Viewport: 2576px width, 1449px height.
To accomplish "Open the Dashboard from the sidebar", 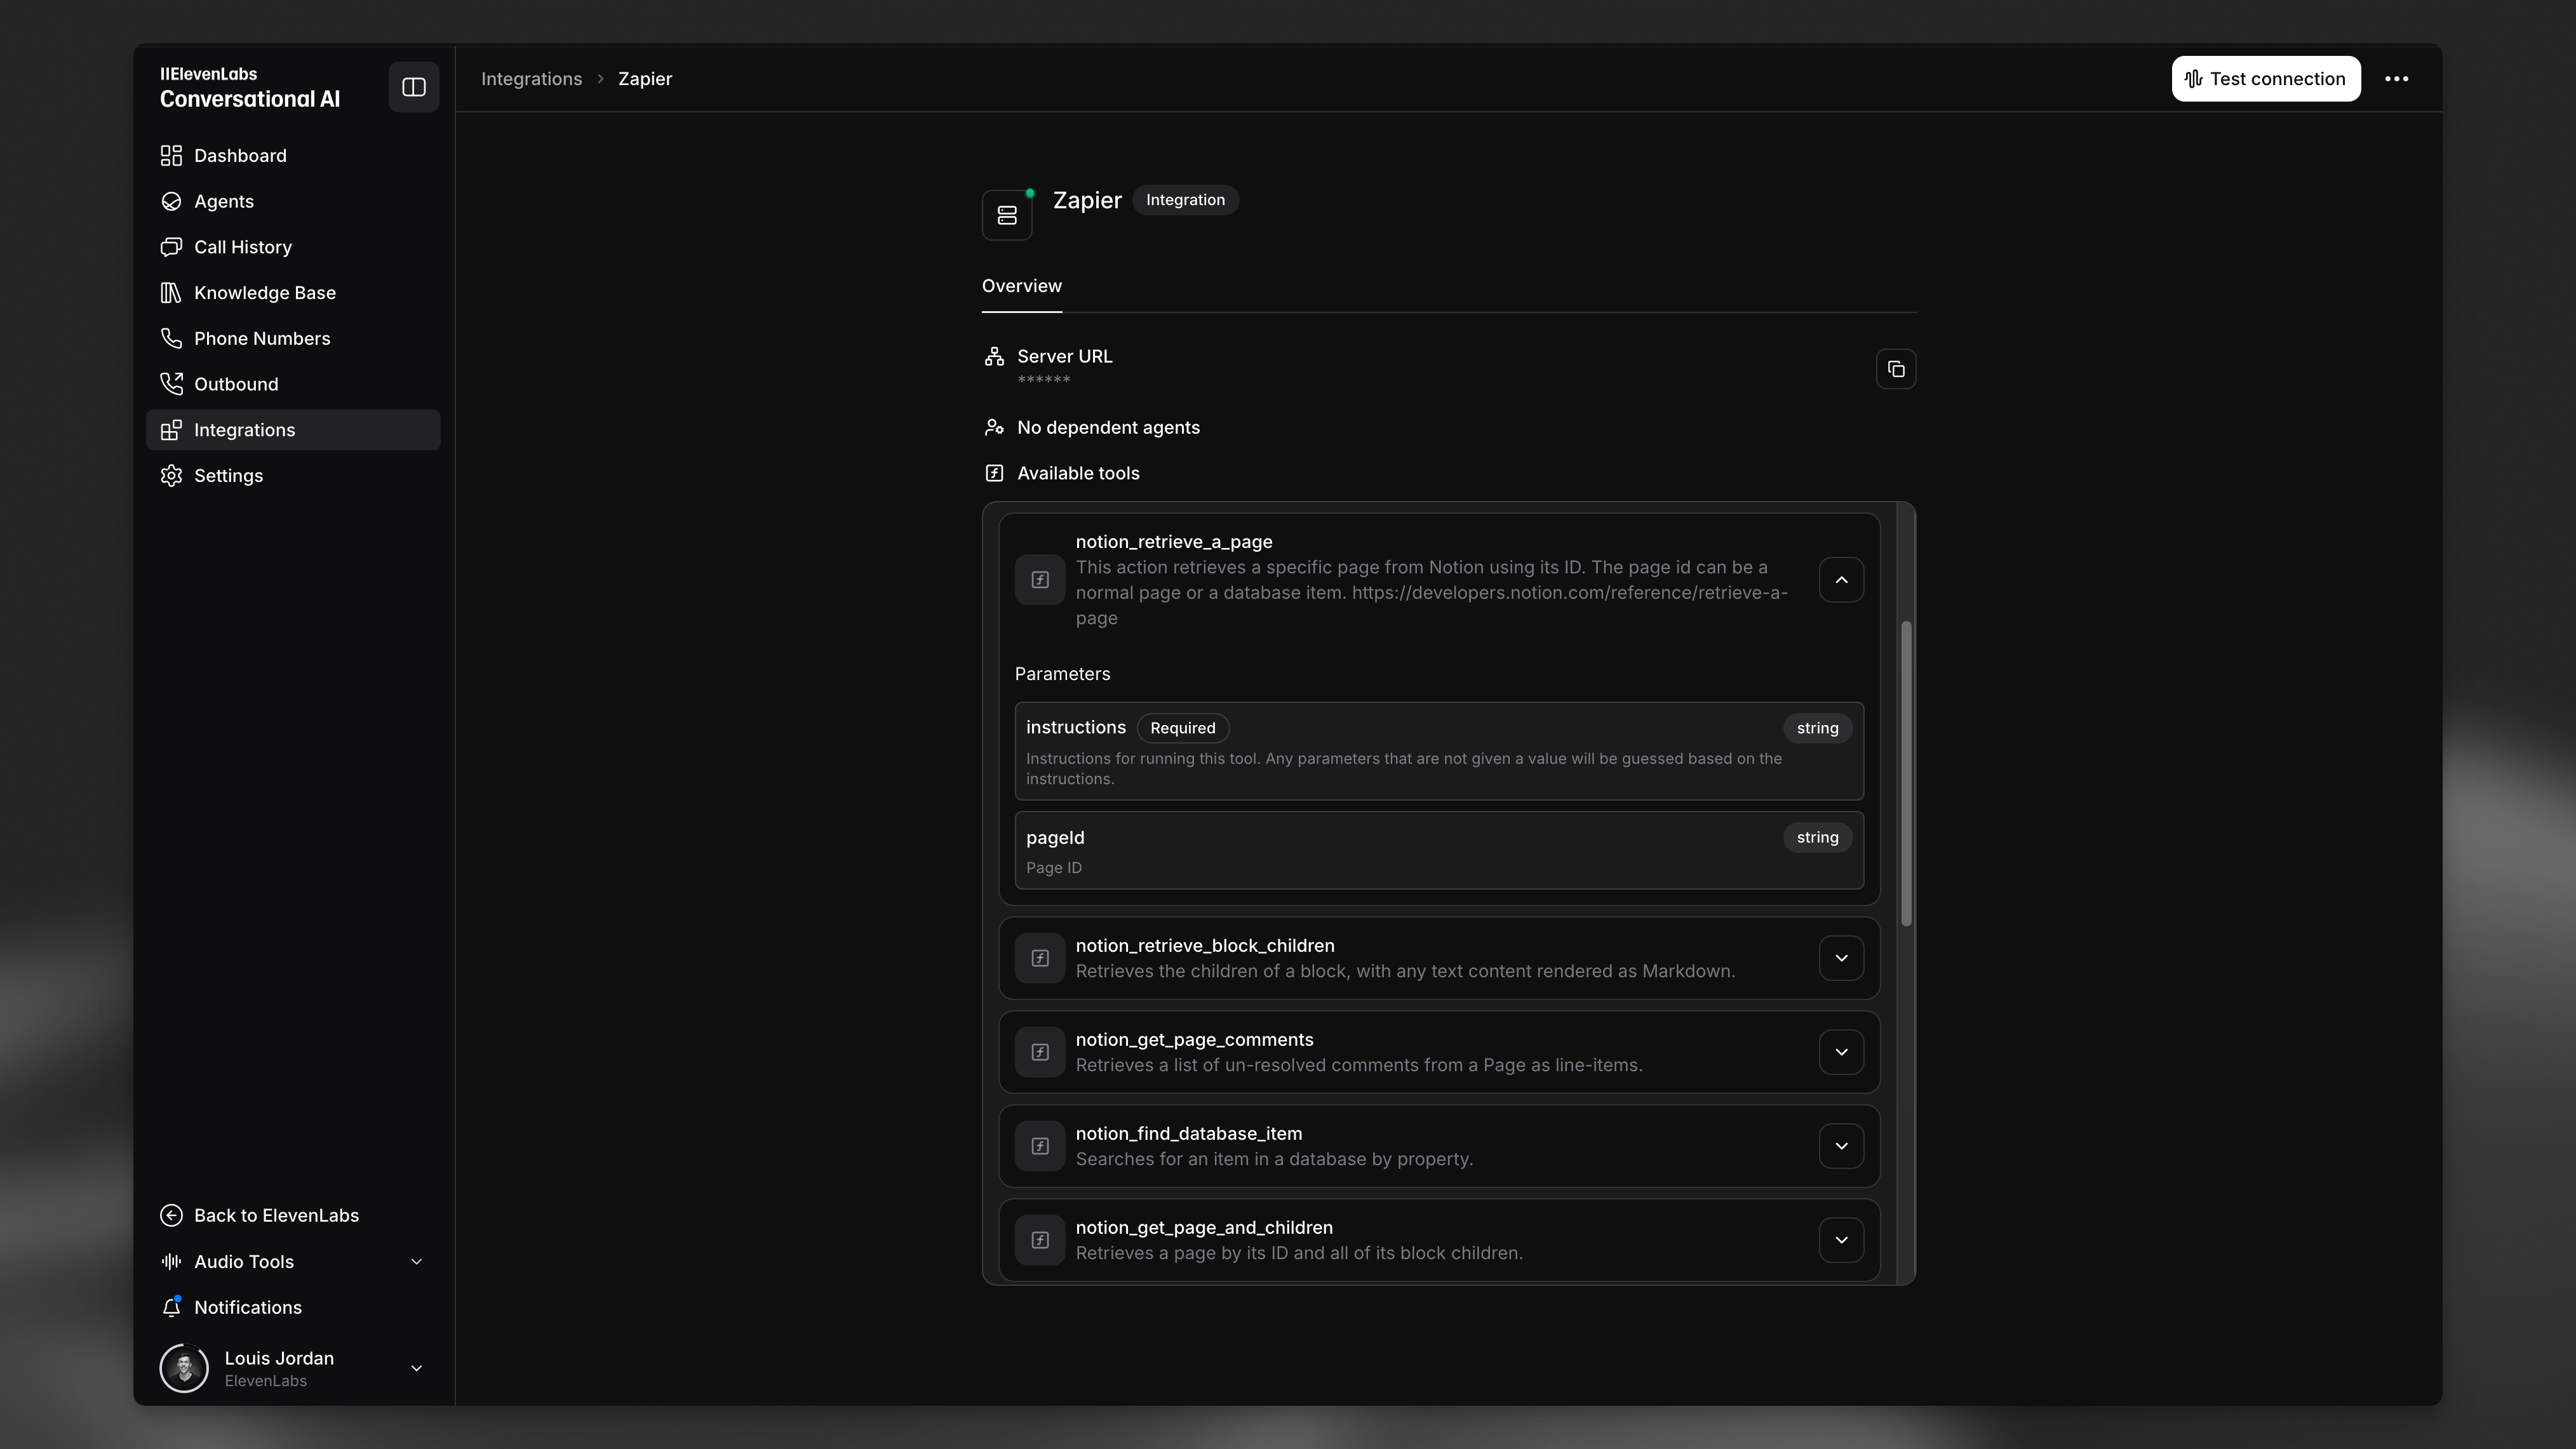I will click(239, 155).
